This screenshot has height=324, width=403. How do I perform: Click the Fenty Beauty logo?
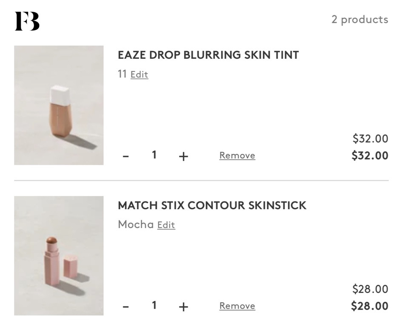(x=28, y=20)
